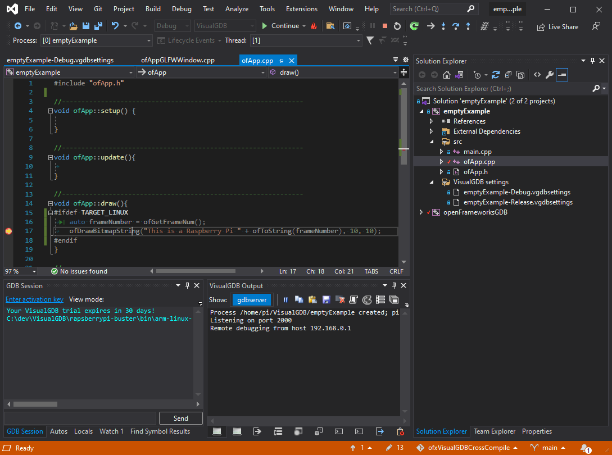Open the Debug menu
The image size is (612, 455).
pyautogui.click(x=182, y=8)
